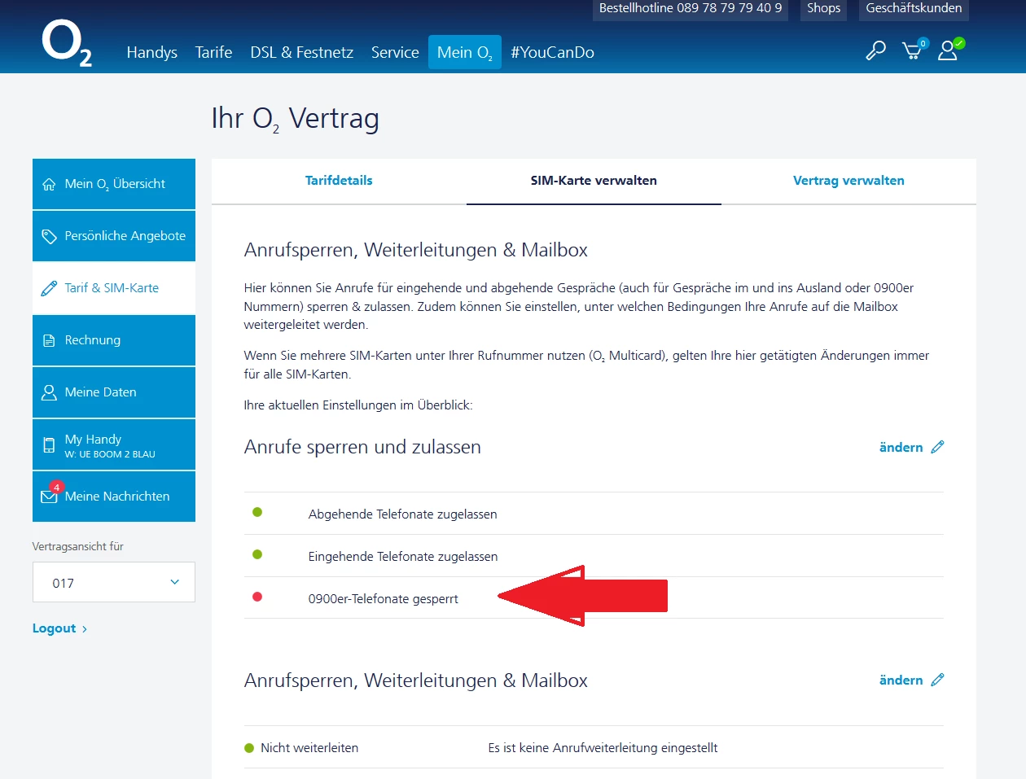The image size is (1026, 779).
Task: Click the pencil icon next to Mailbox ändern
Action: tap(937, 680)
